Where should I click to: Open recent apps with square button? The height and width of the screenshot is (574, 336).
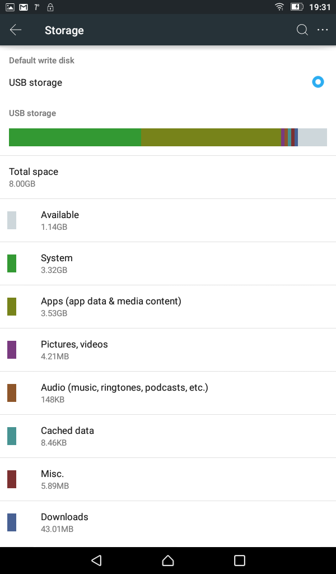240,561
